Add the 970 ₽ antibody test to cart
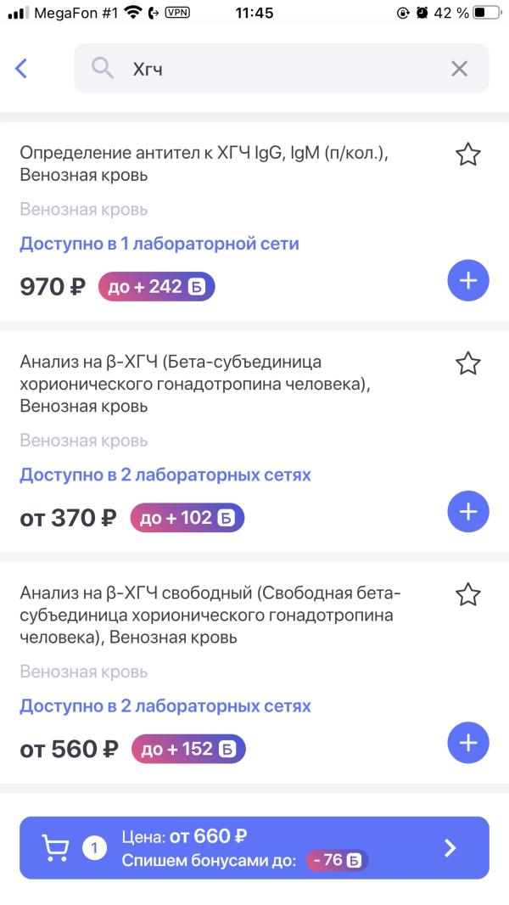Image resolution: width=509 pixels, height=905 pixels. (x=468, y=280)
